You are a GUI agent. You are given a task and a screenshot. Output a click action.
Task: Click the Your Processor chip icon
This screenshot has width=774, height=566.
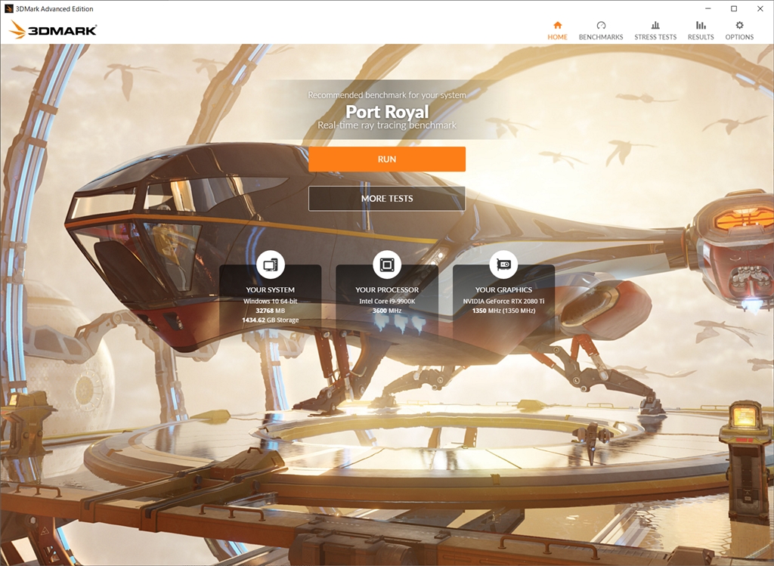387,264
